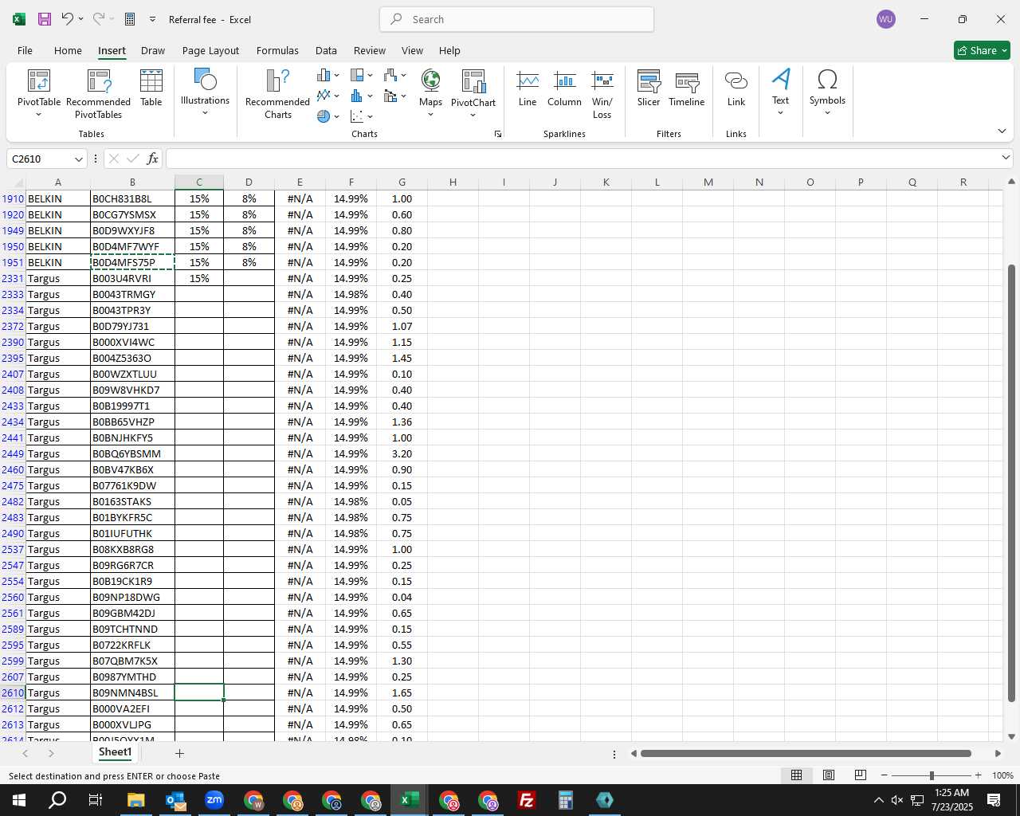This screenshot has height=816, width=1020.
Task: Select row header 2331
Action: [x=13, y=278]
